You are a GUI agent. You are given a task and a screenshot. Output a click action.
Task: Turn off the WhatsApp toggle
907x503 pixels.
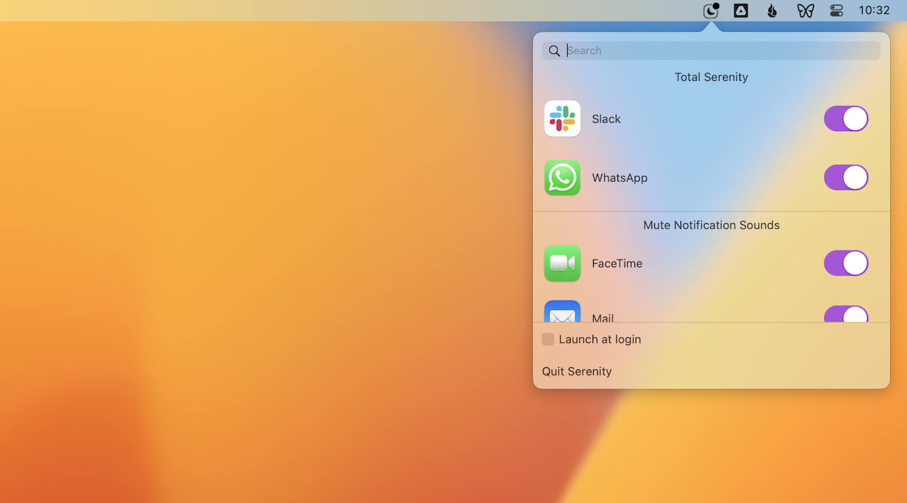[x=846, y=178]
